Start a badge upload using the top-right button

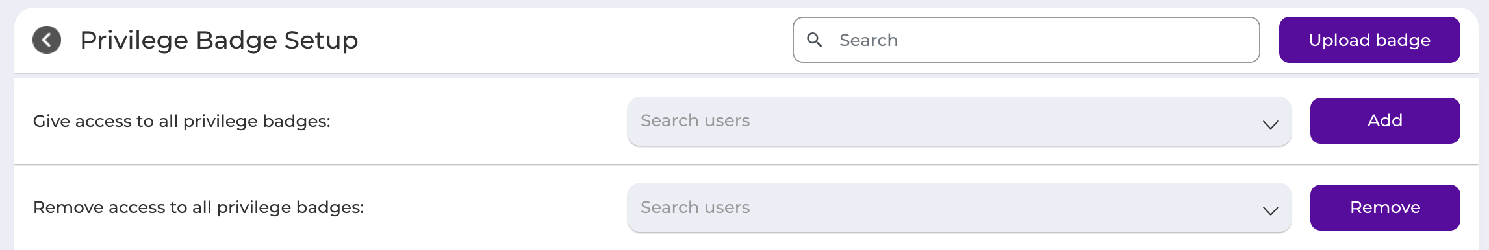(x=1369, y=40)
